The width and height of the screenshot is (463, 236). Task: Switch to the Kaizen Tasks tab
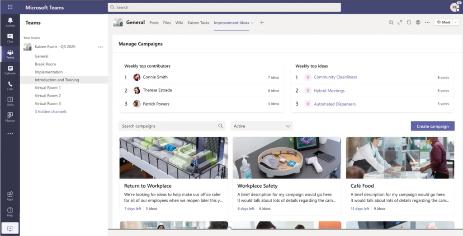pyautogui.click(x=198, y=23)
